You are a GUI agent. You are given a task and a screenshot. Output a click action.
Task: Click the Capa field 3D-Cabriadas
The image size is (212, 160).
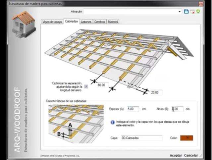tap(142, 138)
